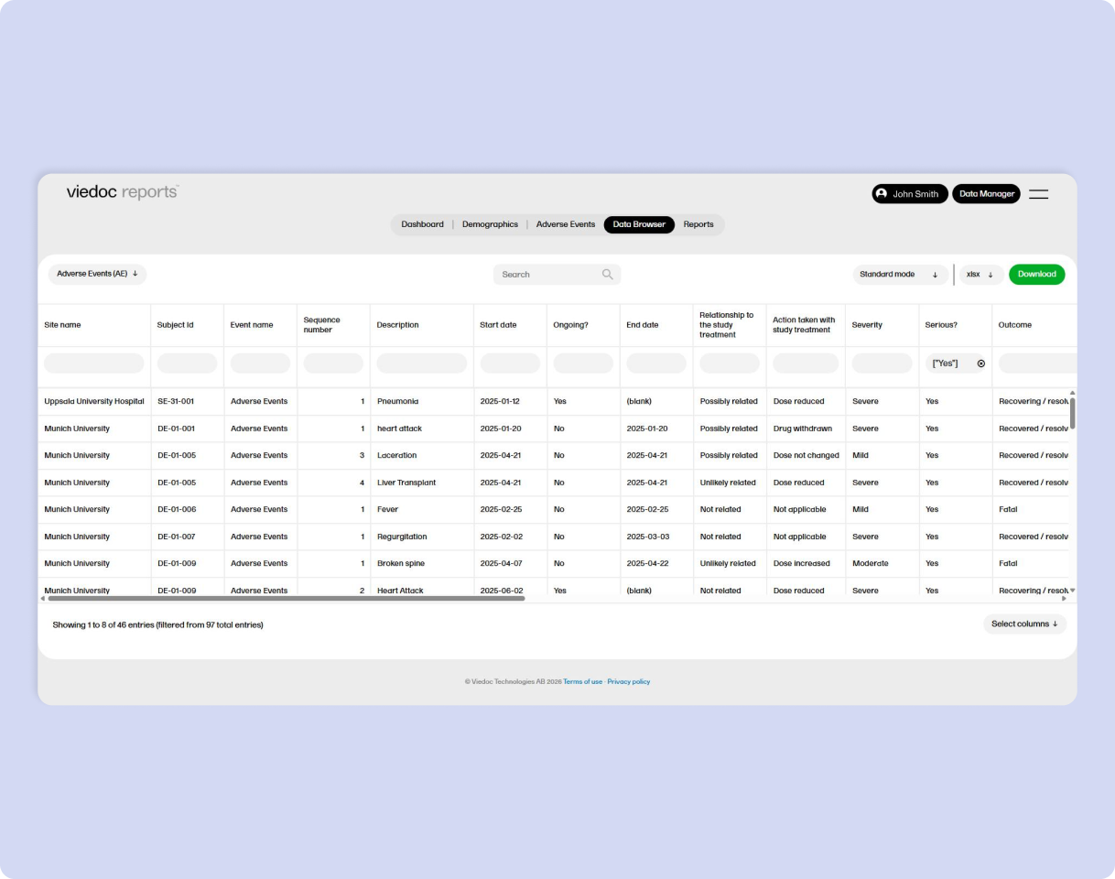Click the download arrow beside xlsx
1115x879 pixels.
[991, 274]
